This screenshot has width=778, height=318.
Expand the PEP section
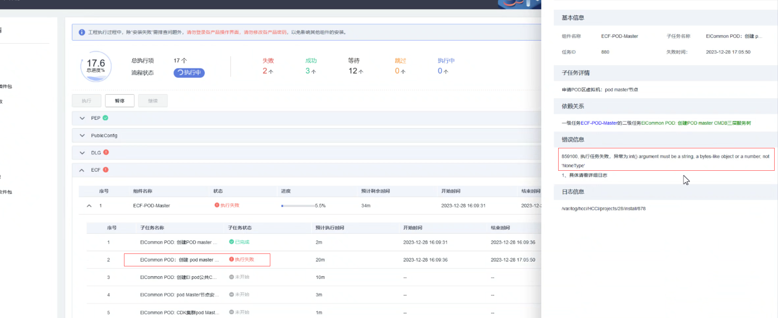coord(82,118)
